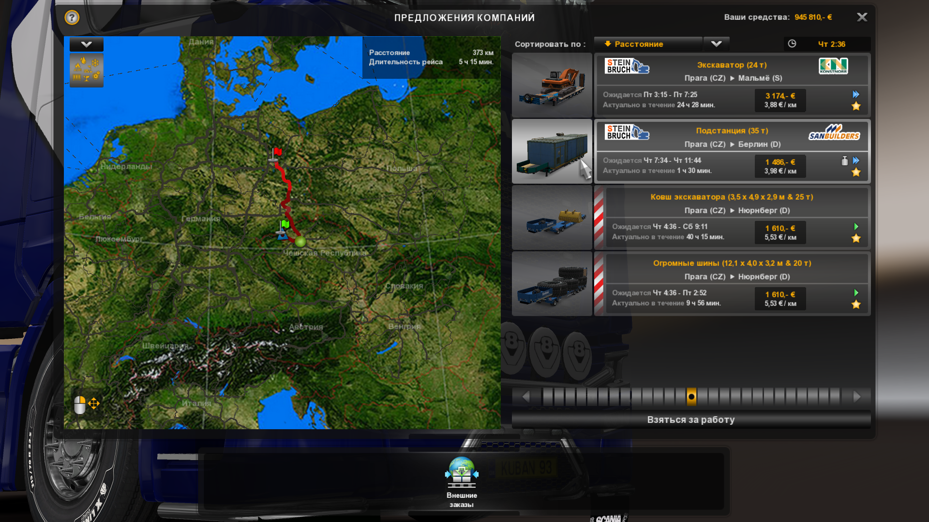The width and height of the screenshot is (929, 522).
Task: Click the clock time icon
Action: click(x=792, y=44)
